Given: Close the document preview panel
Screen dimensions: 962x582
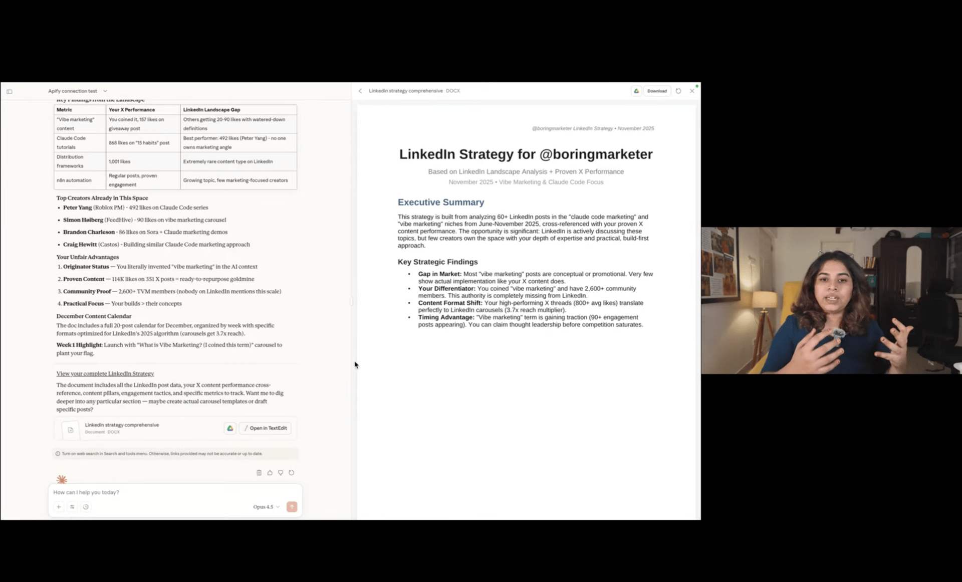Looking at the screenshot, I should click(692, 91).
